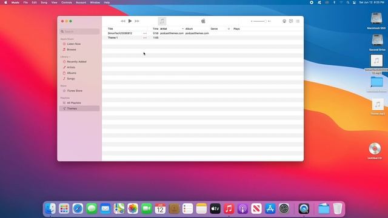Open FaceTime from the Dock
The width and height of the screenshot is (388, 218).
[147, 208]
